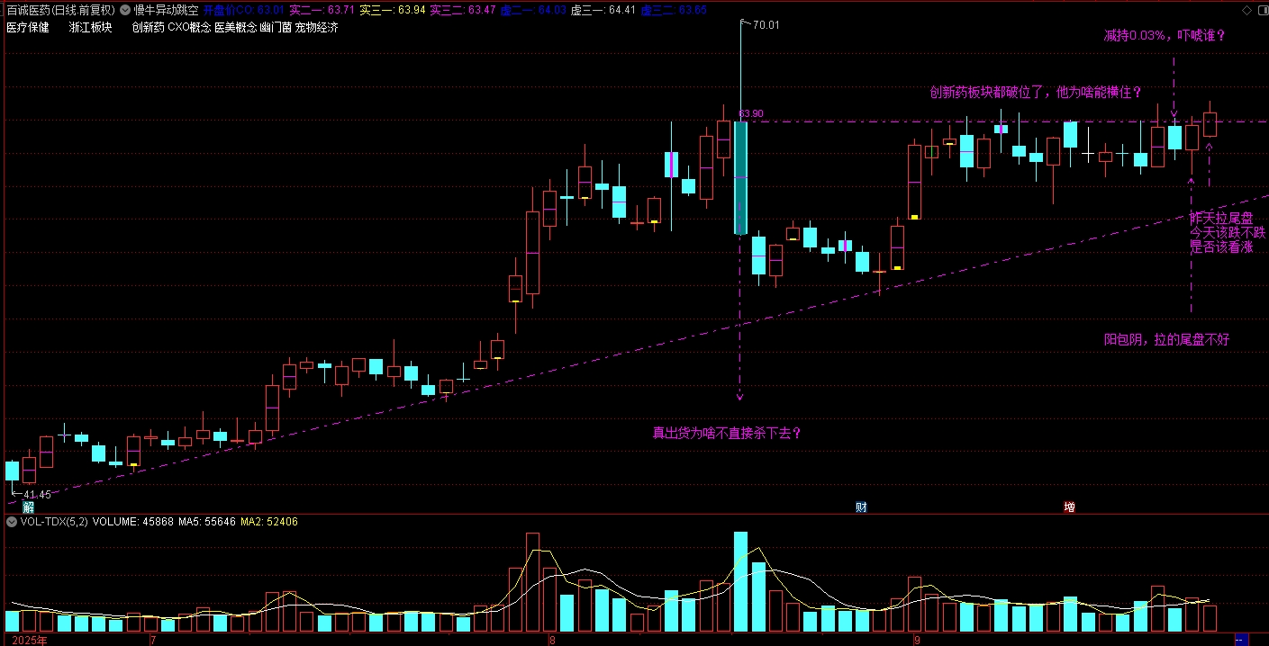
Task: Click the 实二一: 63.71 value
Action: (x=322, y=10)
